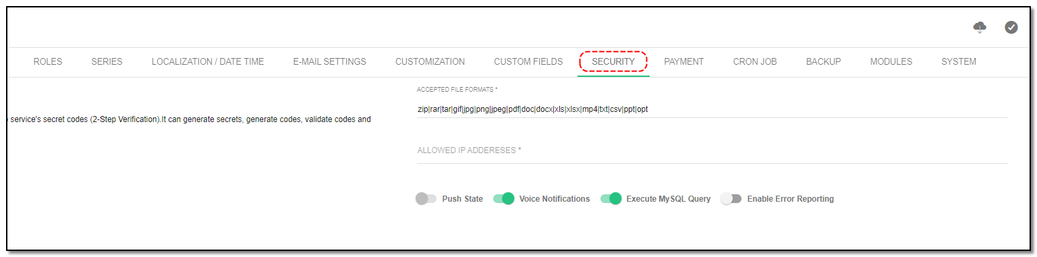Open the CRON JOB tab
1037x257 pixels.
[x=755, y=61]
